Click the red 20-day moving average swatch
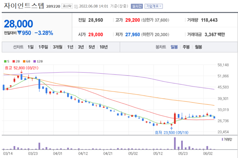This screenshot has width=238, height=158. coord(14,61)
